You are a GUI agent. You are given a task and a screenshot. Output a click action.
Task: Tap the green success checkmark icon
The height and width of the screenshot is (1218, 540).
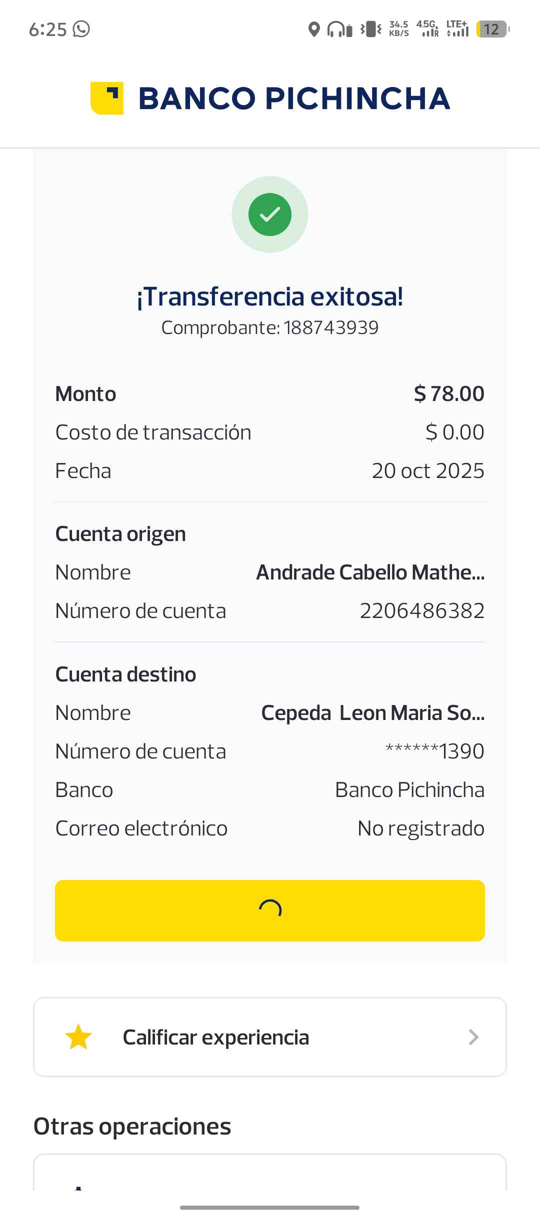tap(270, 214)
